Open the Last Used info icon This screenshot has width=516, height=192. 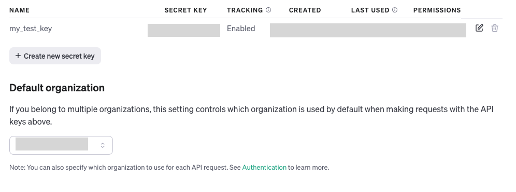click(395, 10)
